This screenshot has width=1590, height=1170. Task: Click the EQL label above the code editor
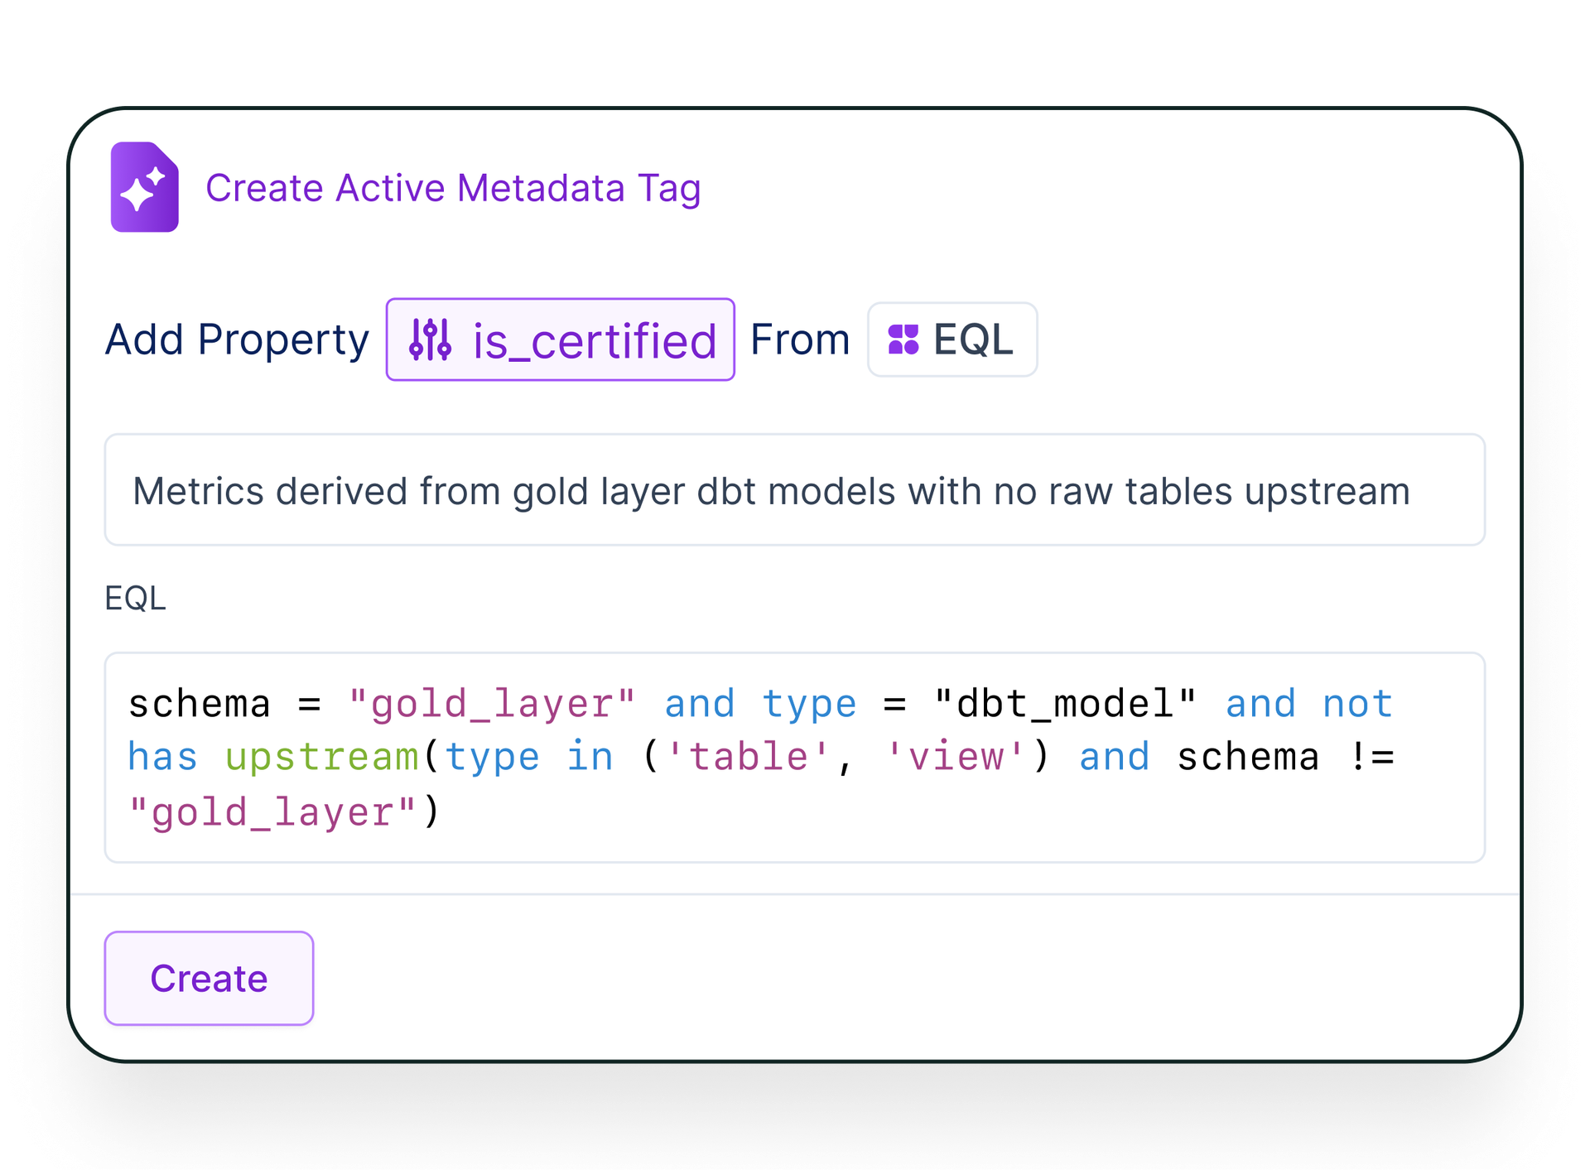click(135, 598)
